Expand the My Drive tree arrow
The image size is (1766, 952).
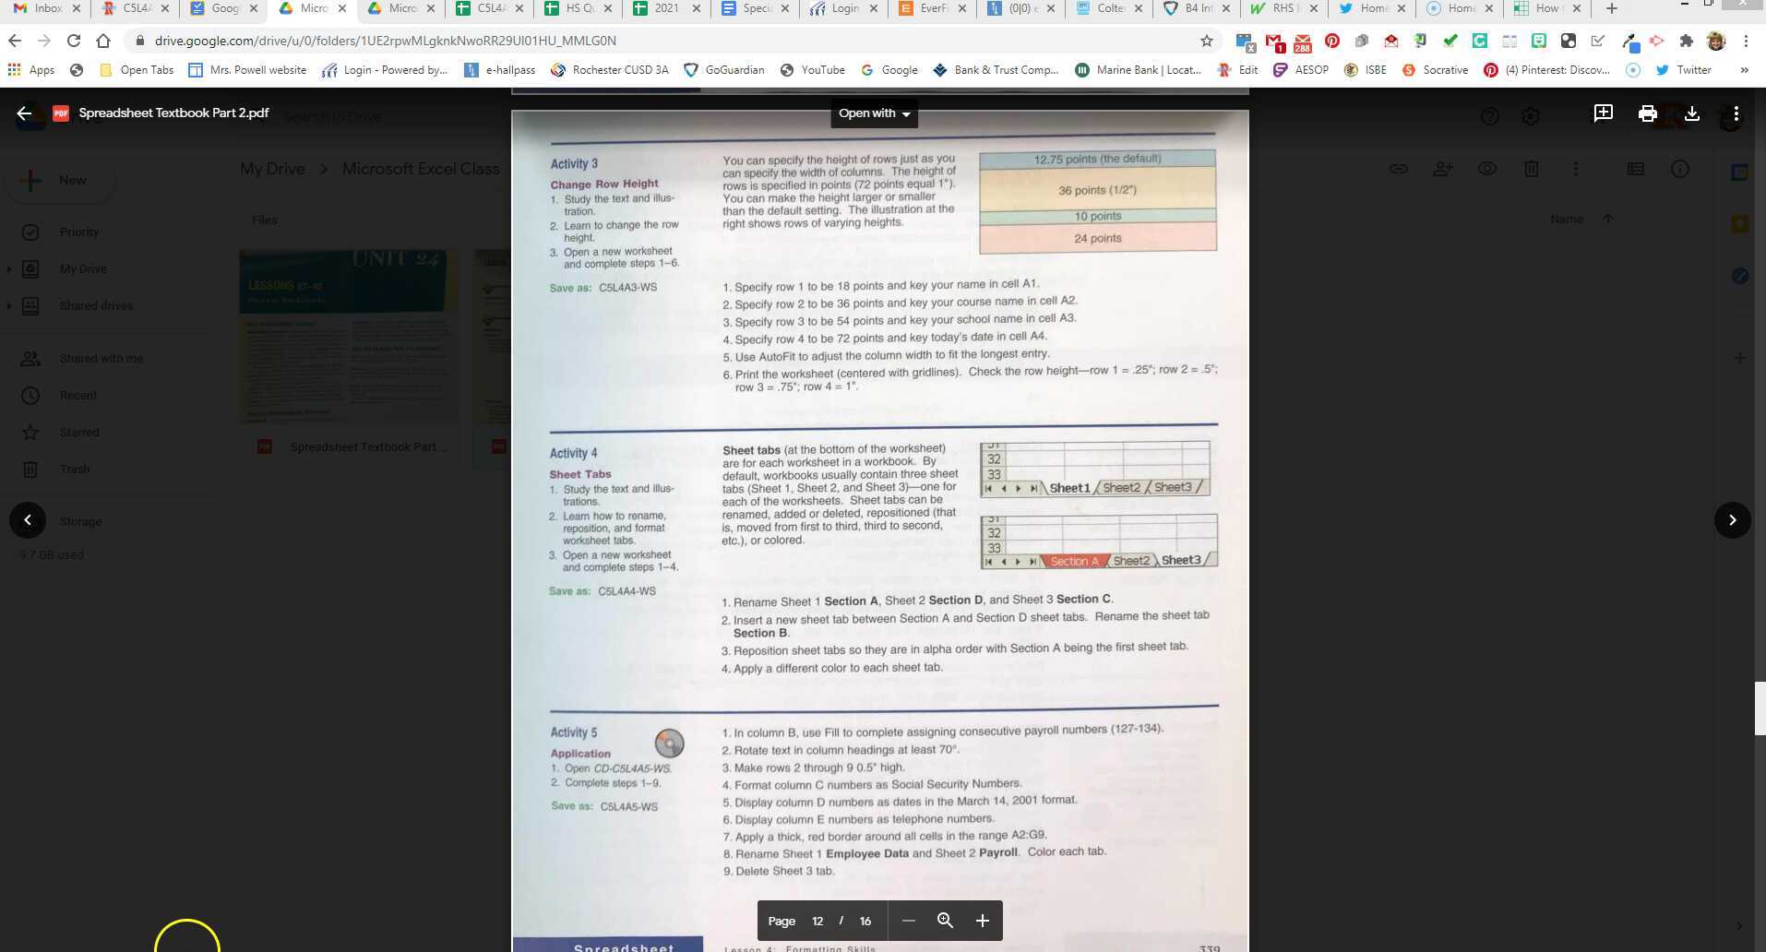pyautogui.click(x=9, y=268)
